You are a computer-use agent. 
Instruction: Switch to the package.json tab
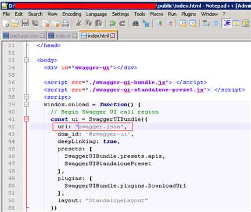point(24,36)
